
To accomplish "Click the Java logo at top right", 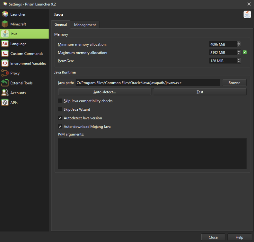I will tap(247, 14).
